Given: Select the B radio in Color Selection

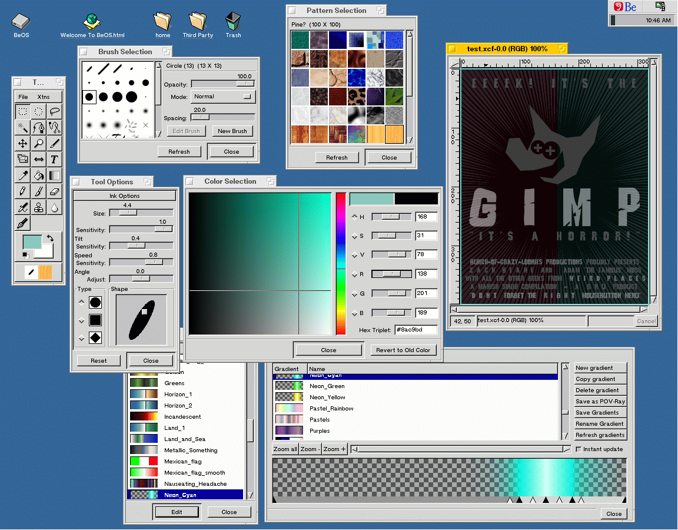Looking at the screenshot, I should click(354, 313).
